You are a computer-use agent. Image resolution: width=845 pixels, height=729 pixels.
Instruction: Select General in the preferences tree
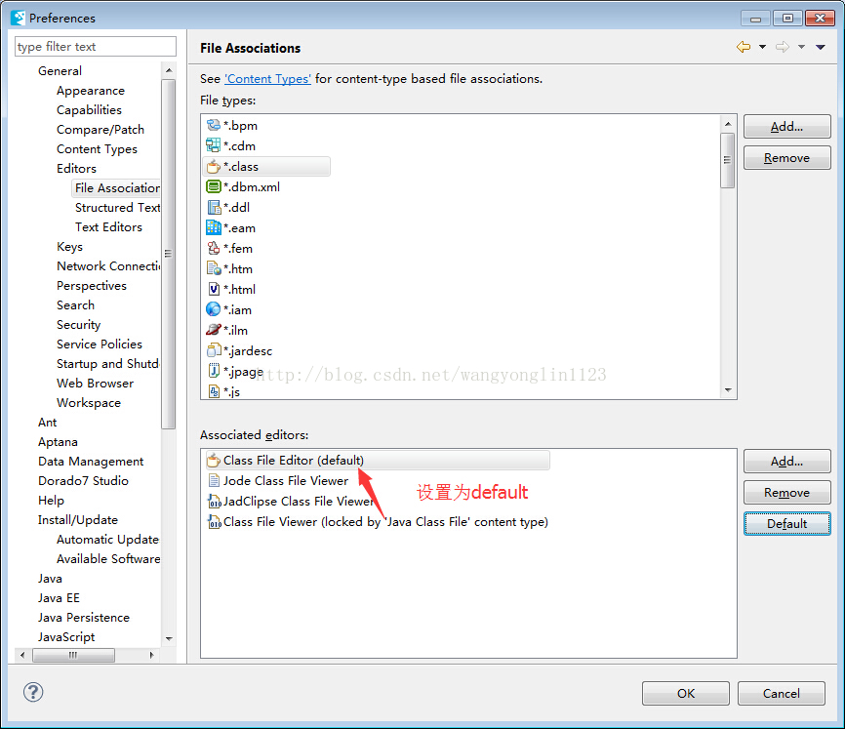60,71
